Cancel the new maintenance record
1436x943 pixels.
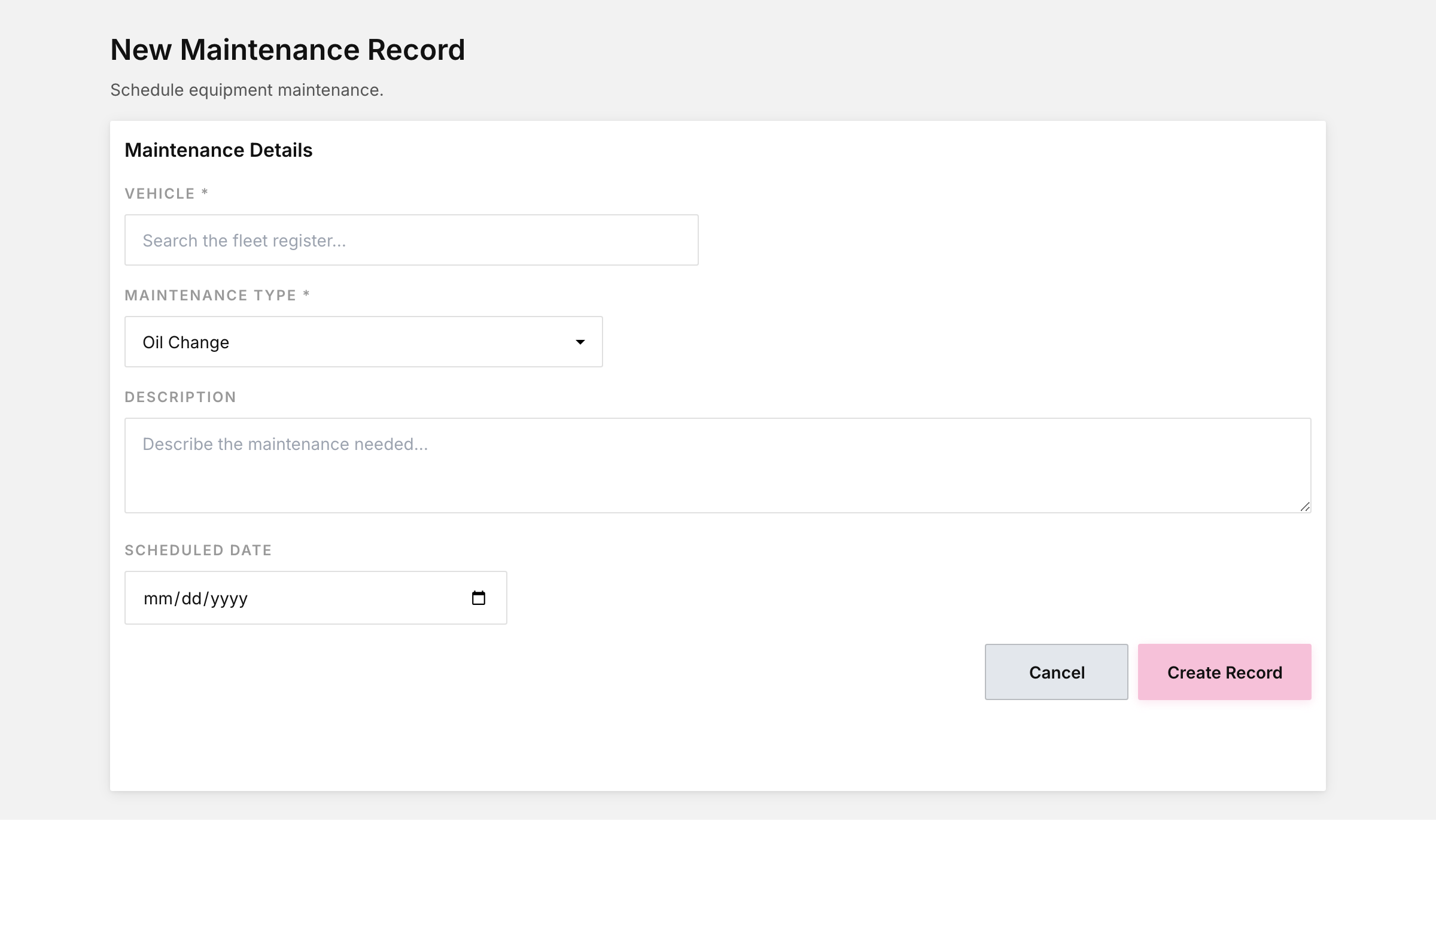point(1056,672)
